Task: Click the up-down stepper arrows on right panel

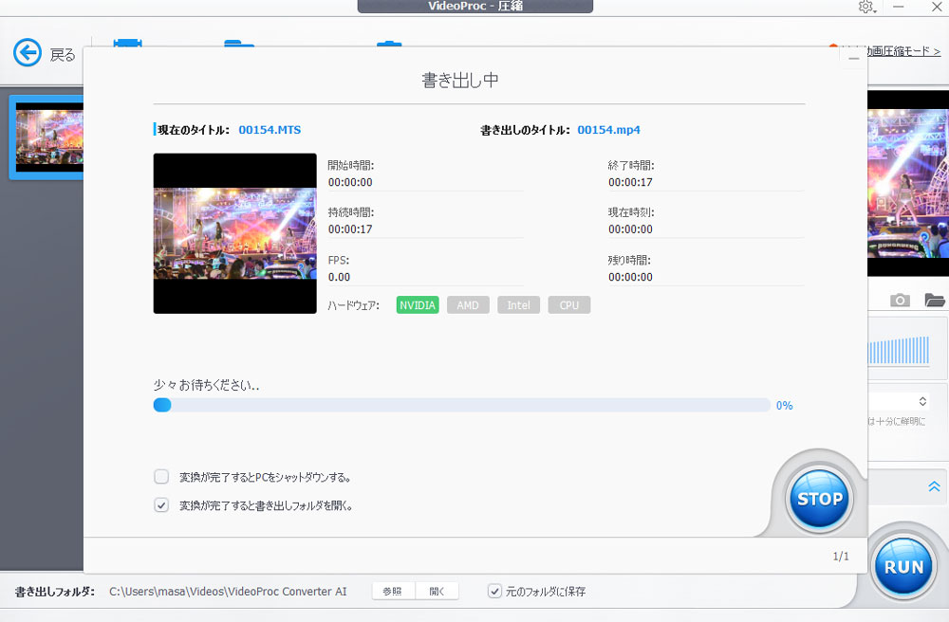Action: tap(922, 401)
